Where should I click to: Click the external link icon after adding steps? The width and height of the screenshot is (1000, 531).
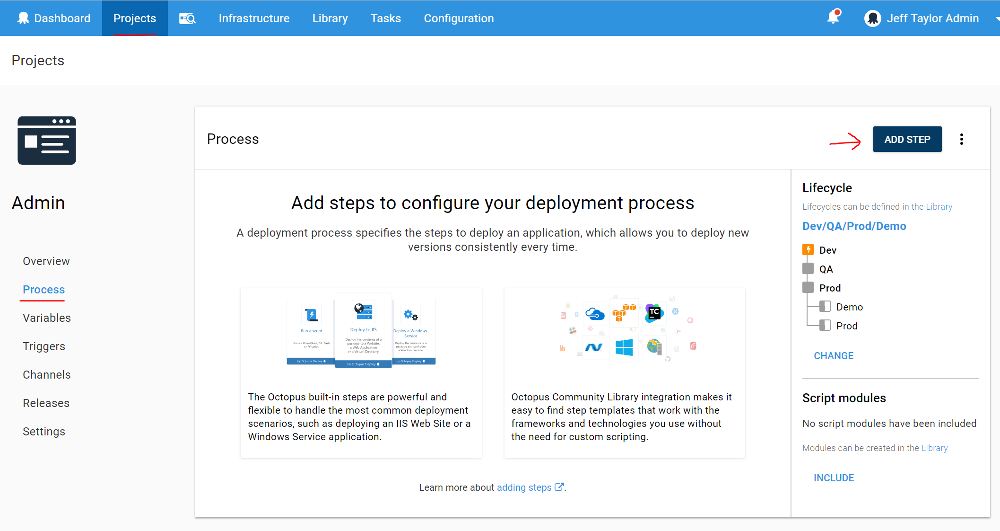(x=559, y=487)
